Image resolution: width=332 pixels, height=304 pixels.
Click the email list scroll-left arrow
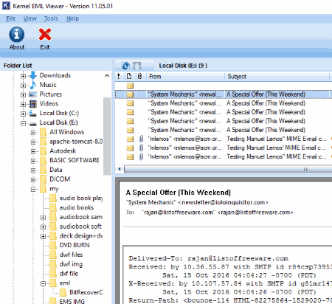pyautogui.click(x=120, y=169)
